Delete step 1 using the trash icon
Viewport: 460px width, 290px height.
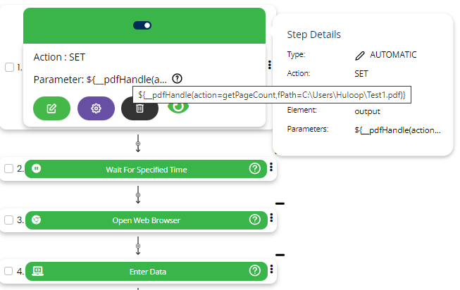pos(139,108)
